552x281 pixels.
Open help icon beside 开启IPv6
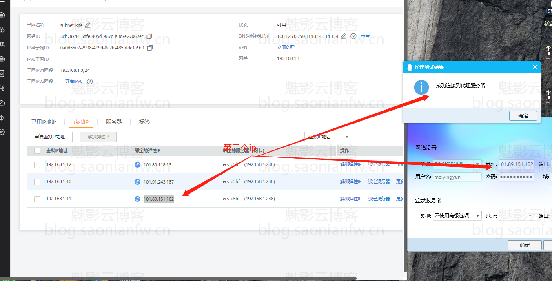click(90, 82)
